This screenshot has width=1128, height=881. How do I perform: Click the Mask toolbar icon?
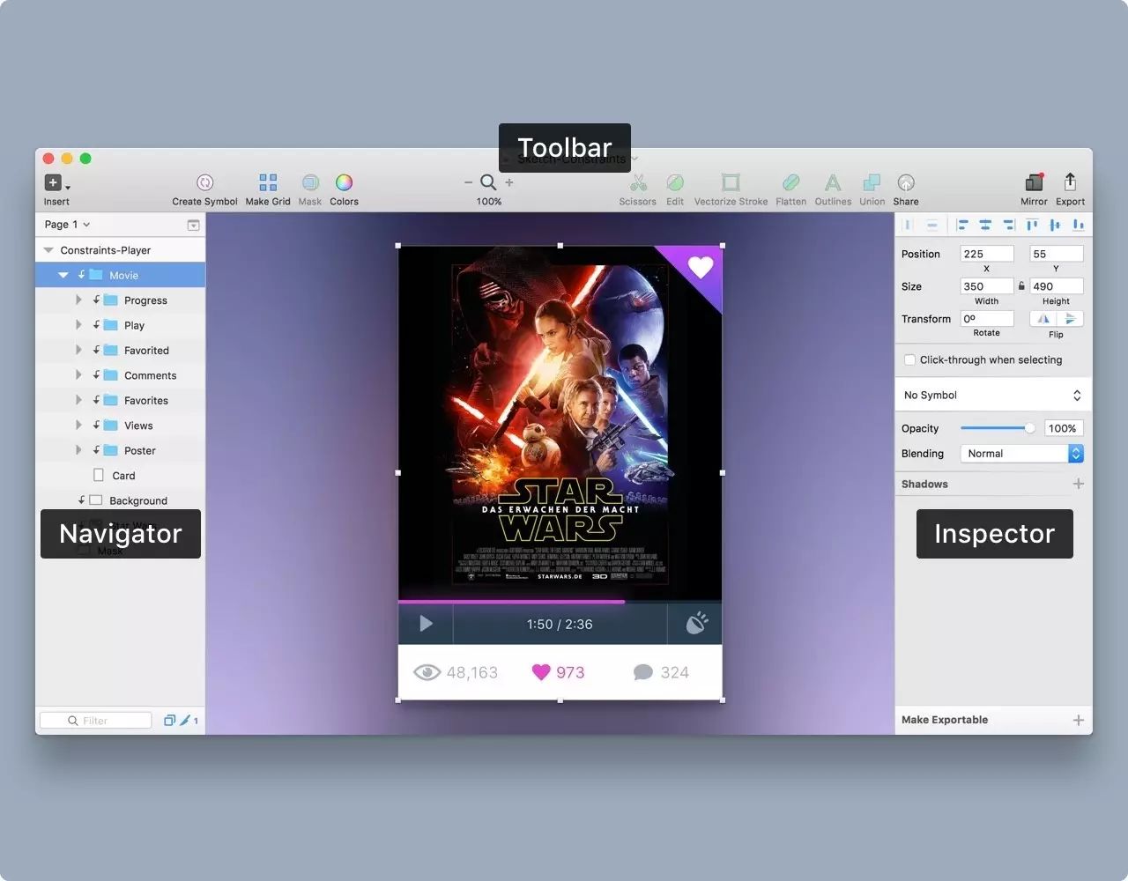310,182
